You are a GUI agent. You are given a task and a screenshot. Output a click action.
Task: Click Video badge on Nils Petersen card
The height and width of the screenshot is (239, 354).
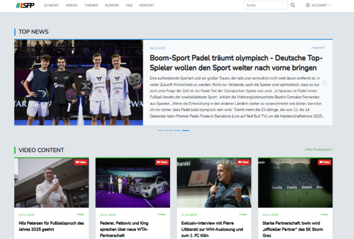[x=81, y=162]
